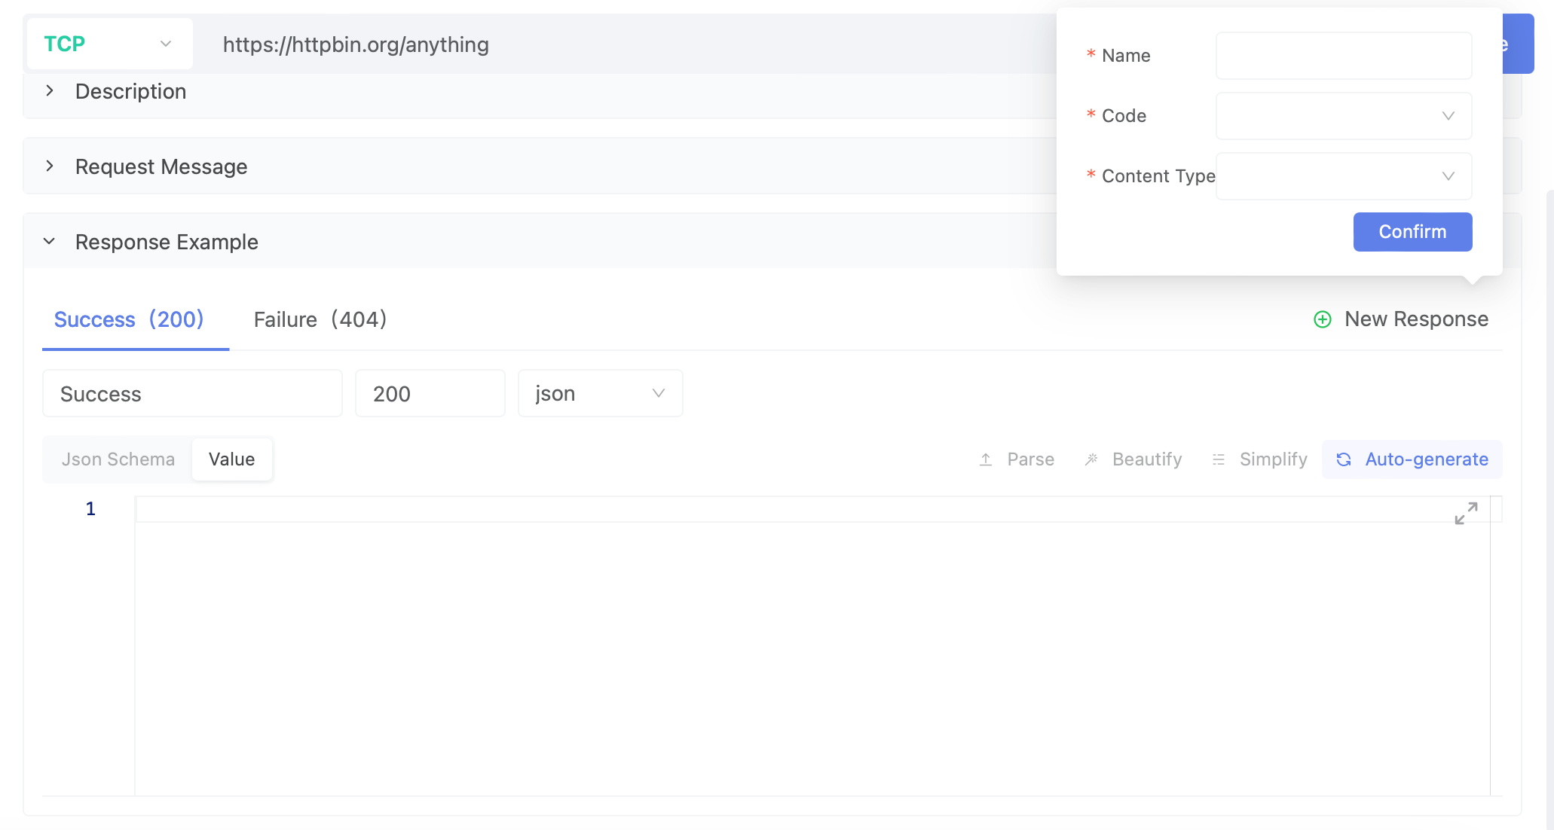Expand the Request Message section

(50, 166)
